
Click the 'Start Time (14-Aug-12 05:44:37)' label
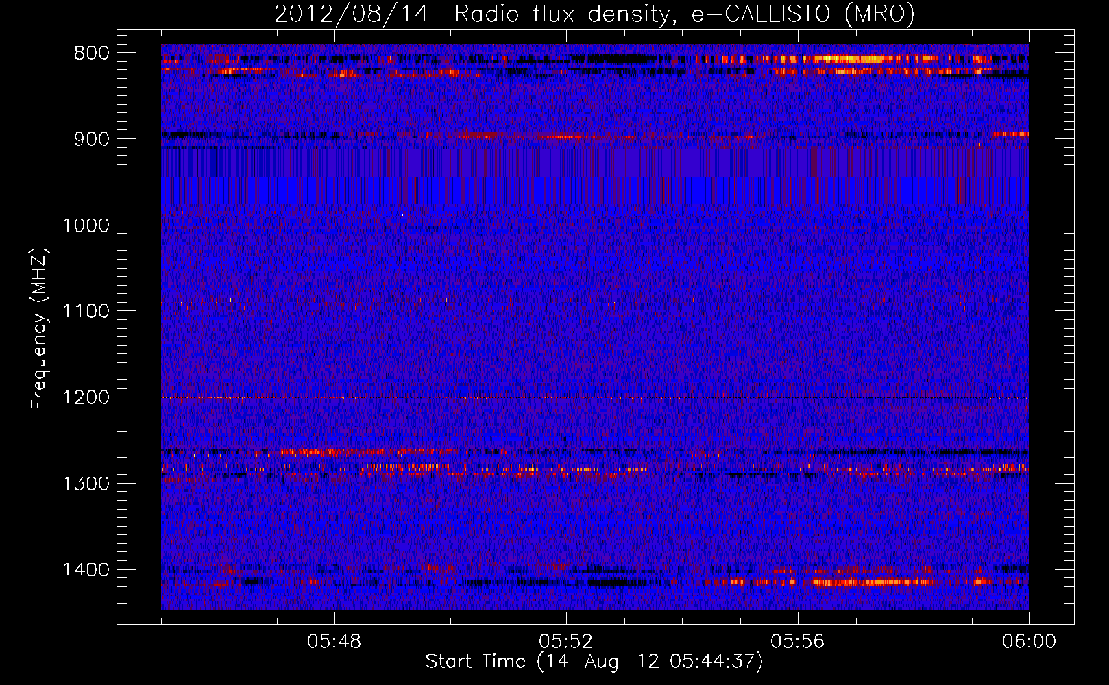coord(594,662)
